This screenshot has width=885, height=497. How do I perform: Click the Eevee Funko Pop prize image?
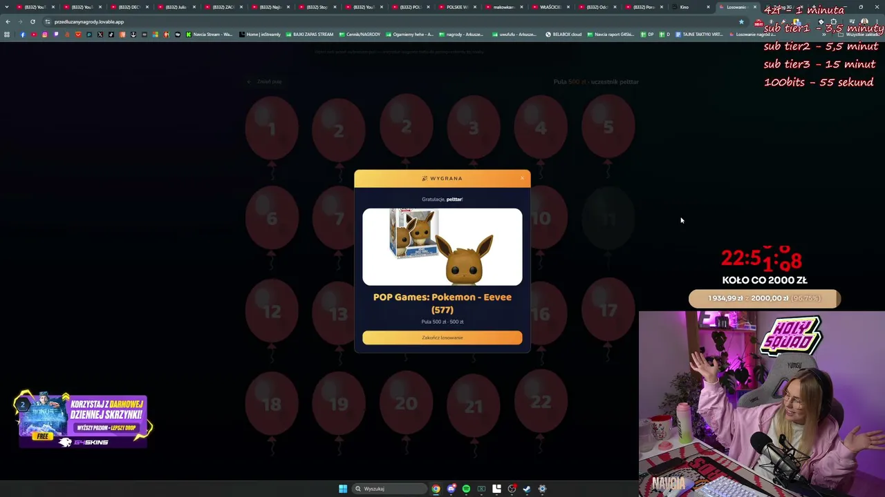(442, 247)
